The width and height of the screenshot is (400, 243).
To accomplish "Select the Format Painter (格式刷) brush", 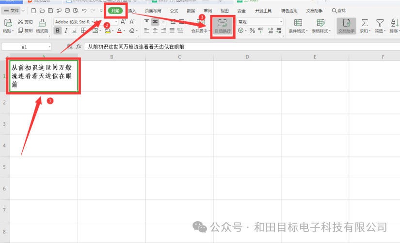I will click(42, 26).
